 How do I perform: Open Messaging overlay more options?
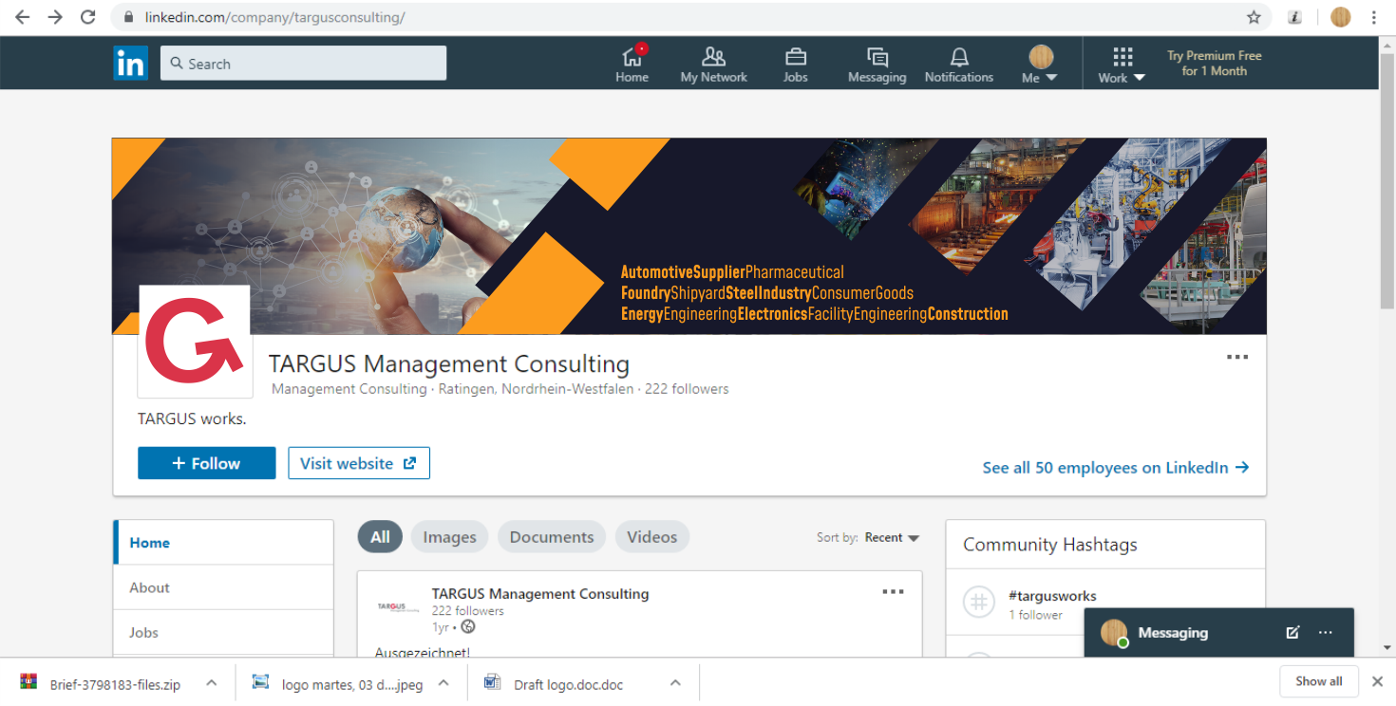[x=1326, y=632]
